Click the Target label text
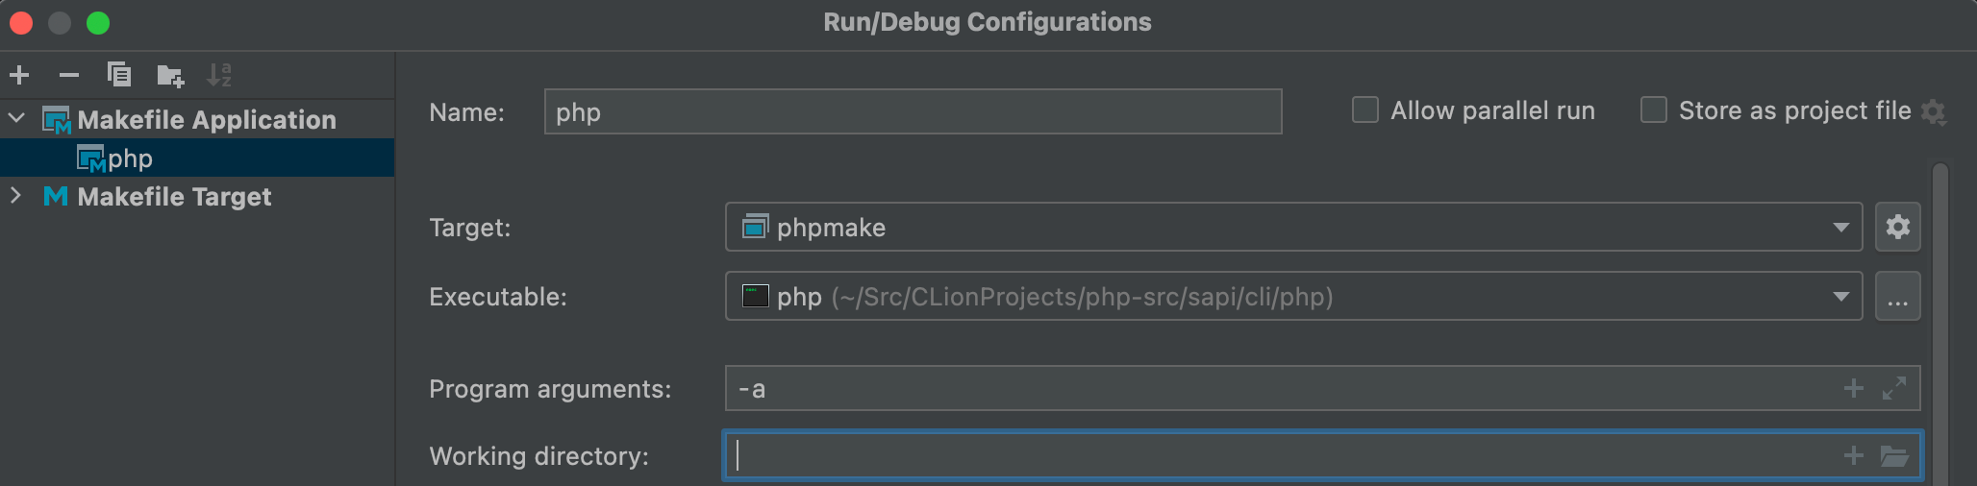The image size is (1977, 486). tap(470, 228)
